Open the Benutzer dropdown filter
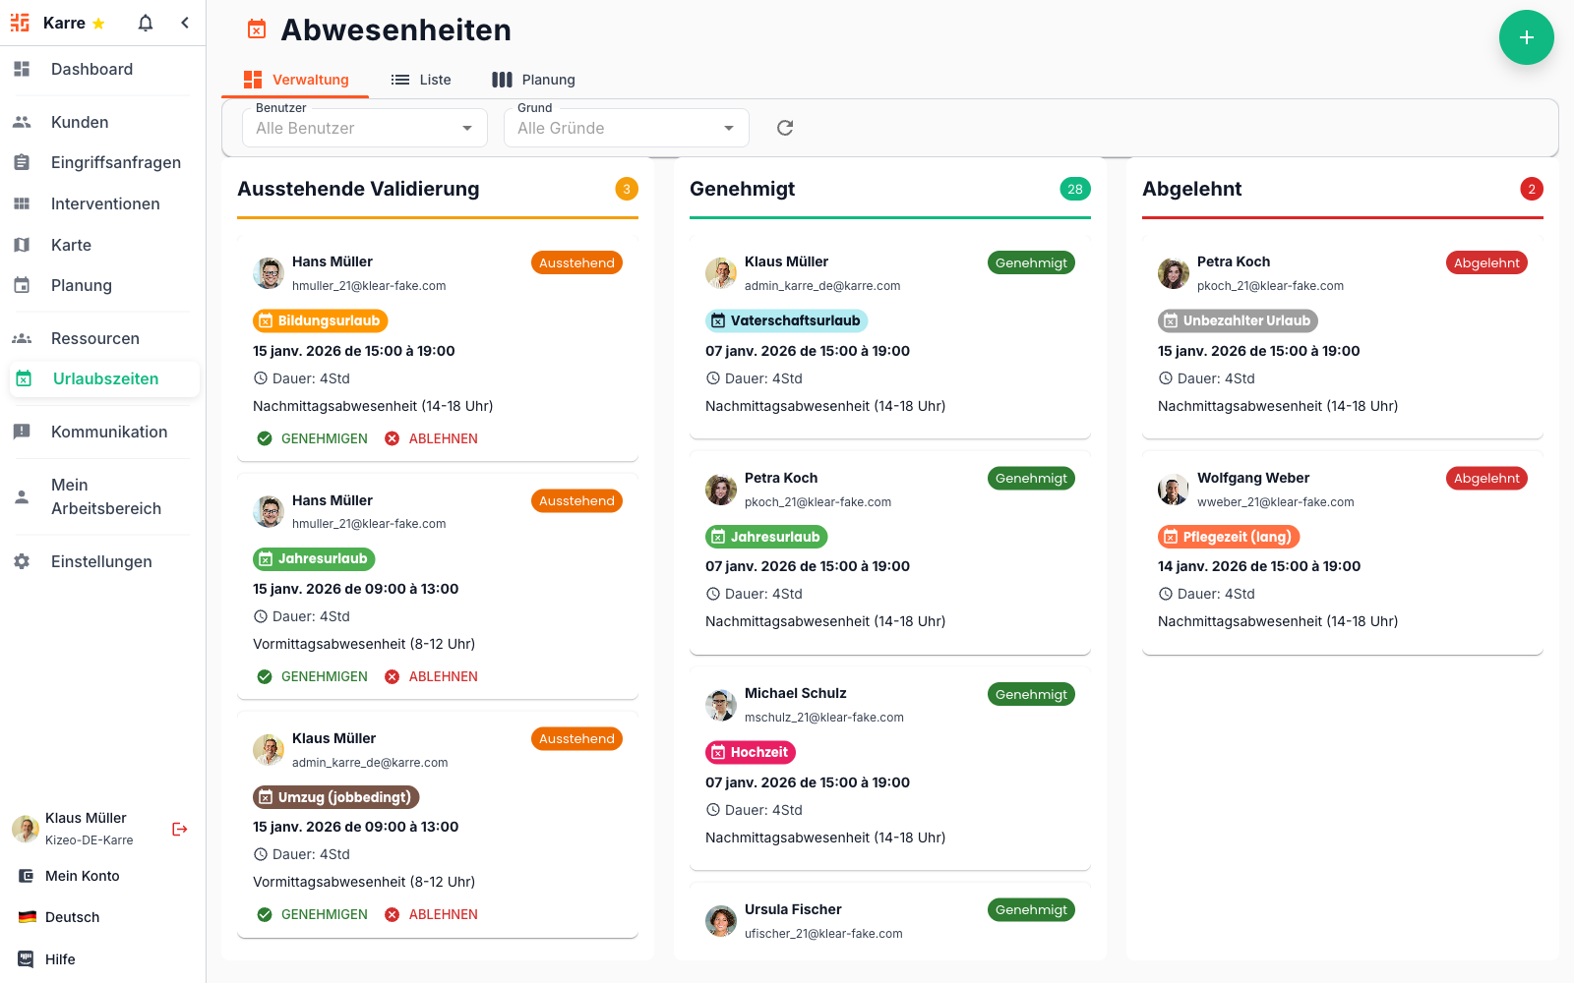Viewport: 1574px width, 983px height. coord(364,128)
